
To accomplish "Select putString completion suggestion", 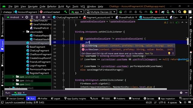I will (128, 46).
